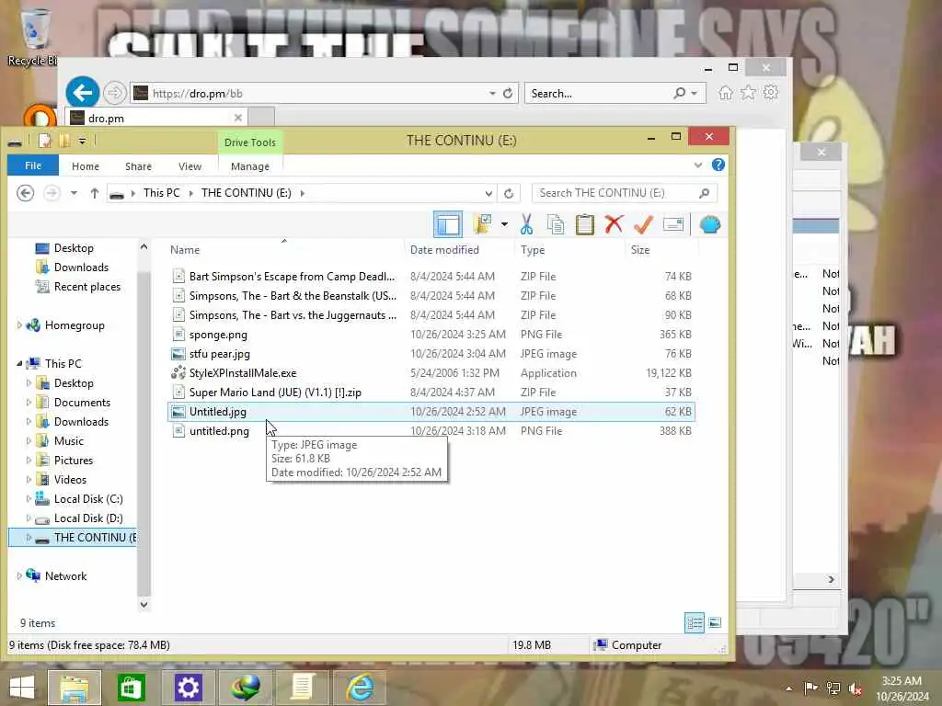Click the Rename icon in the toolbar
This screenshot has height=706, width=942.
[x=672, y=224]
